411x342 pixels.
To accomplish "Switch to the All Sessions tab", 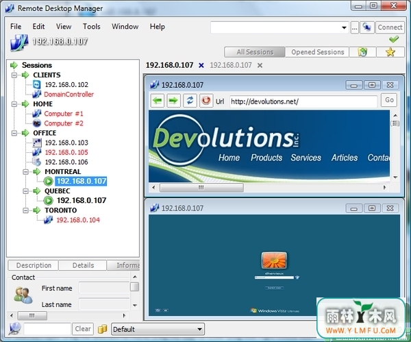I will coord(255,52).
